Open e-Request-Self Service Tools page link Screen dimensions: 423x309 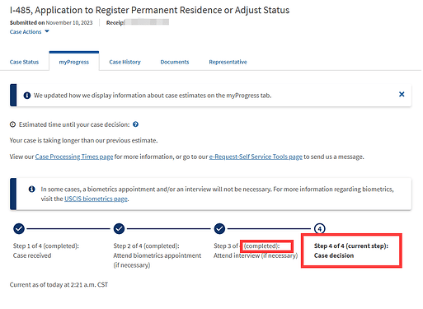tap(256, 157)
